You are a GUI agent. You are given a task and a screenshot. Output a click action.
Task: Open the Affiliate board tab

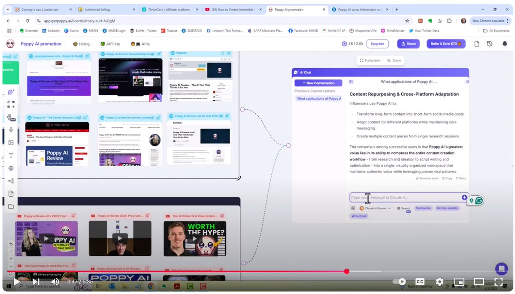tap(110, 44)
